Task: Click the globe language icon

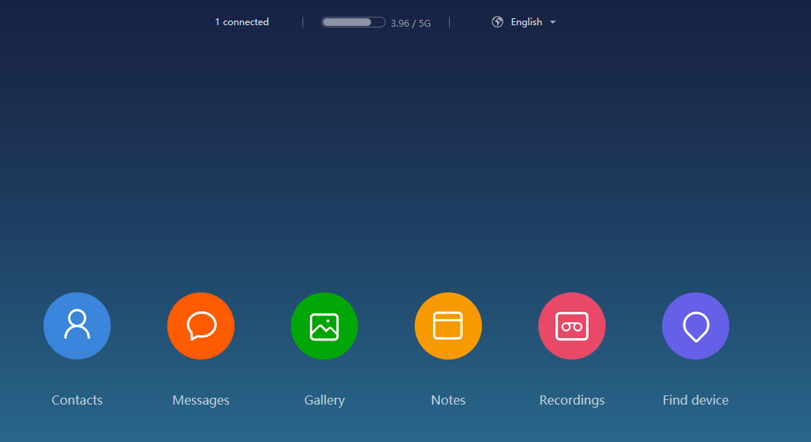Action: point(498,22)
